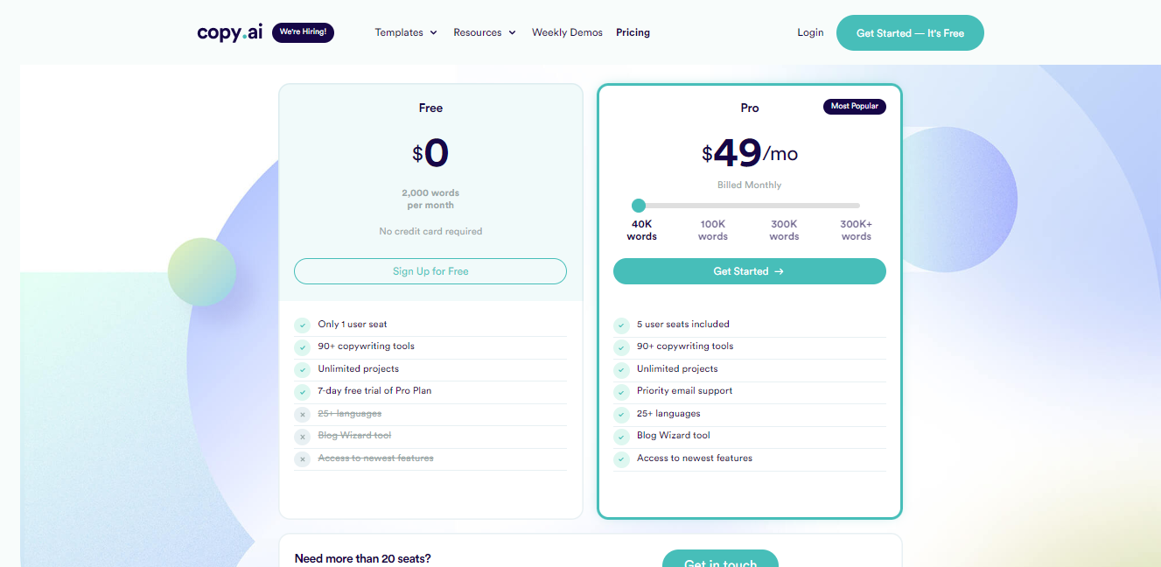Click X icon beside crossed-out Access to newest features
Screen dimensions: 1161x567
click(303, 458)
